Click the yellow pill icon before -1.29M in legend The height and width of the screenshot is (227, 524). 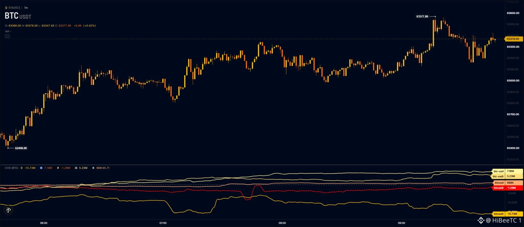58,168
